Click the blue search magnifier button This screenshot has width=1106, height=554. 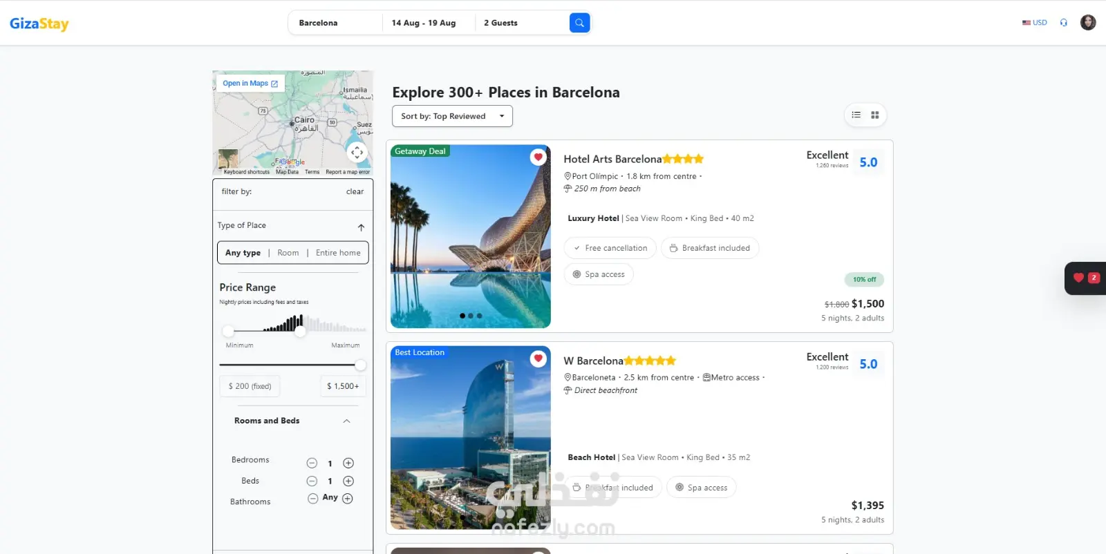click(x=579, y=23)
